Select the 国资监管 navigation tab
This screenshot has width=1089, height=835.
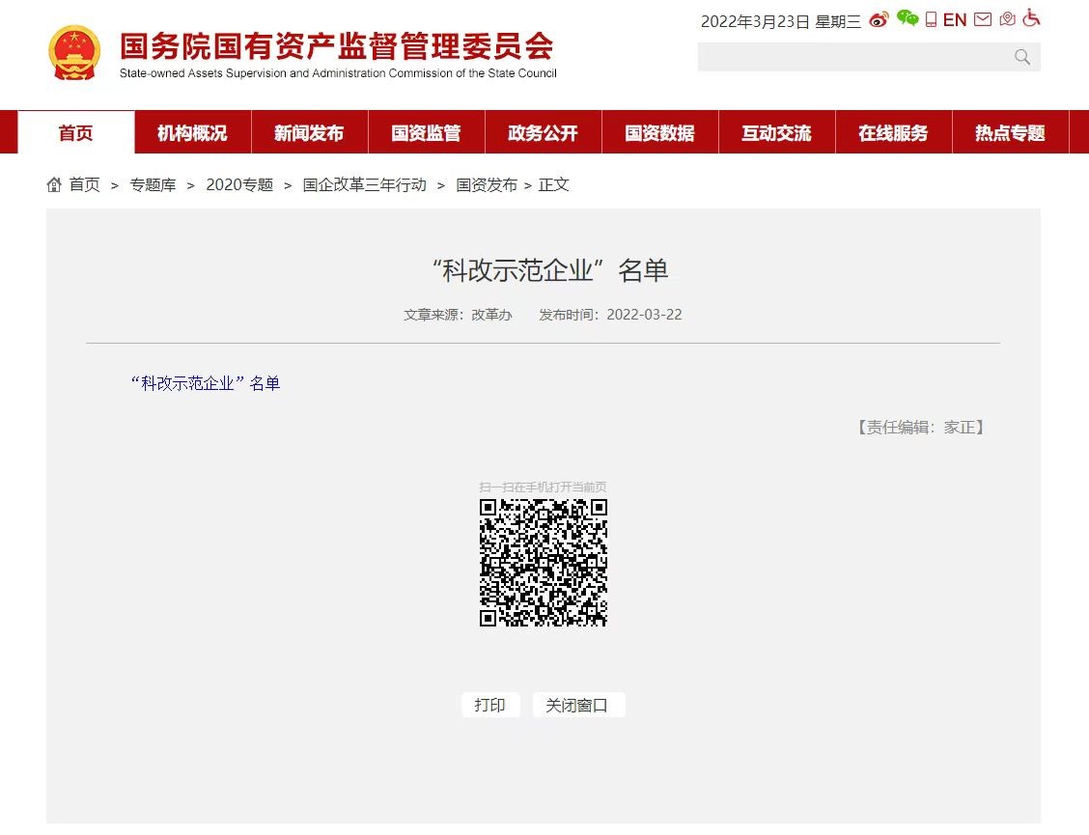tap(426, 133)
